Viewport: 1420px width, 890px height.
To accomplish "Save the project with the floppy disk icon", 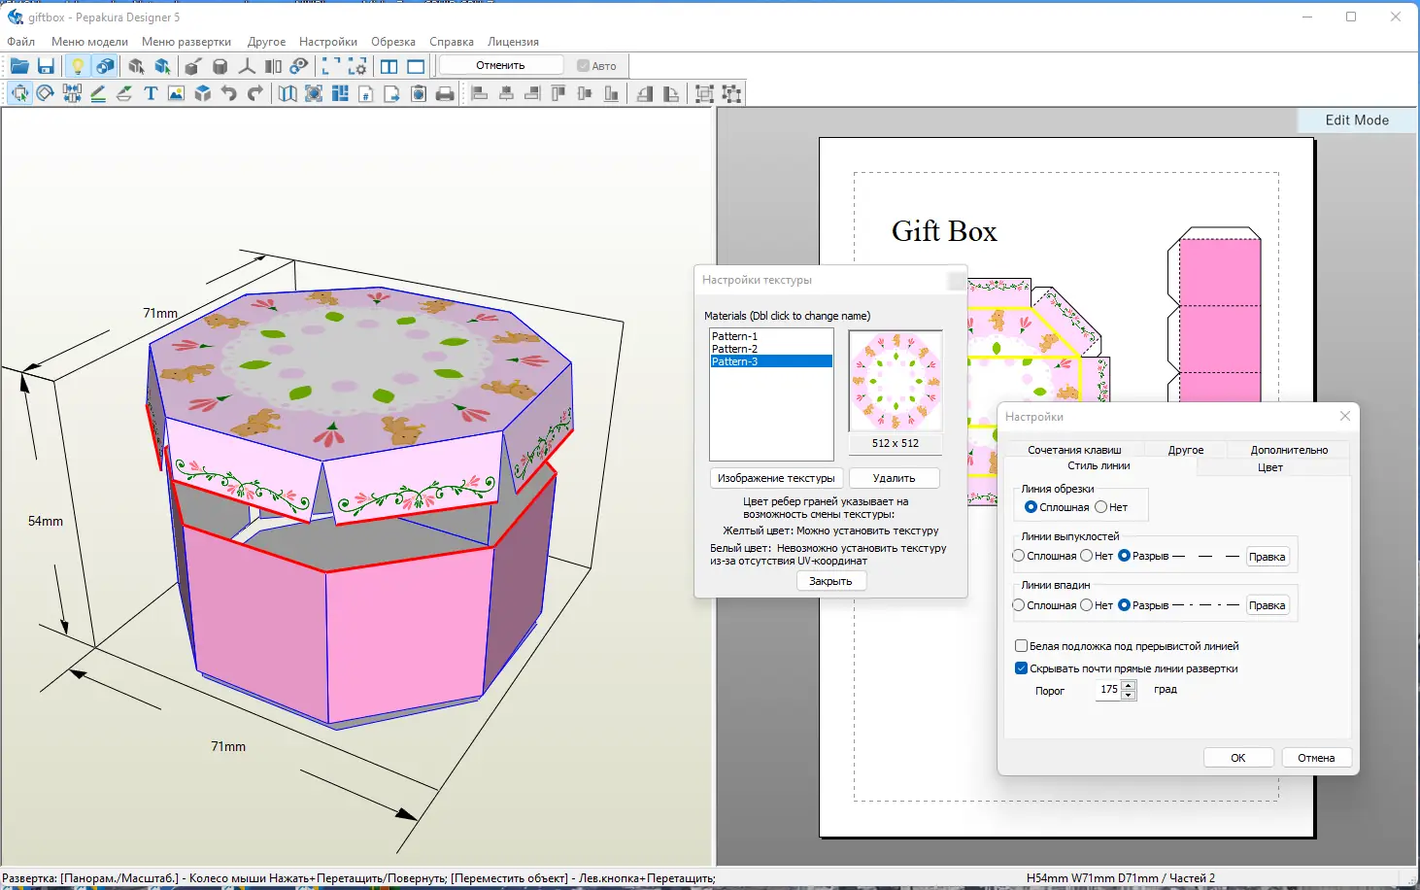I will [x=46, y=66].
